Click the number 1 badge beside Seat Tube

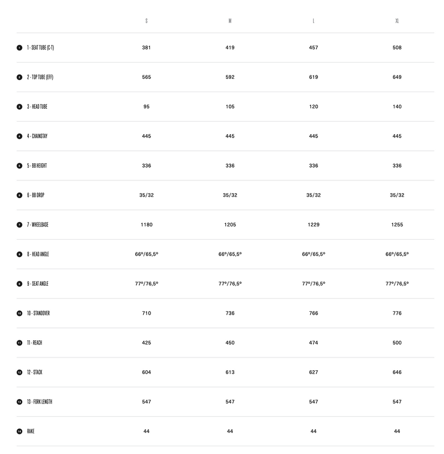tap(19, 48)
